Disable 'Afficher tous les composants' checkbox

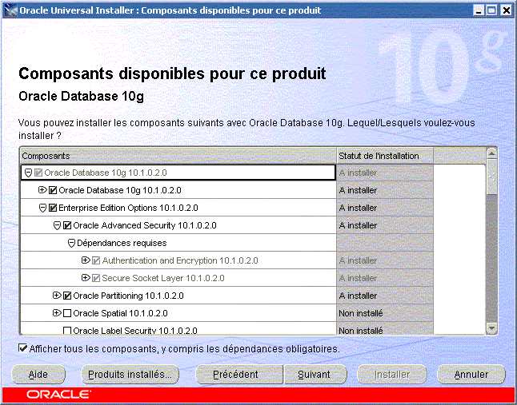tap(22, 349)
